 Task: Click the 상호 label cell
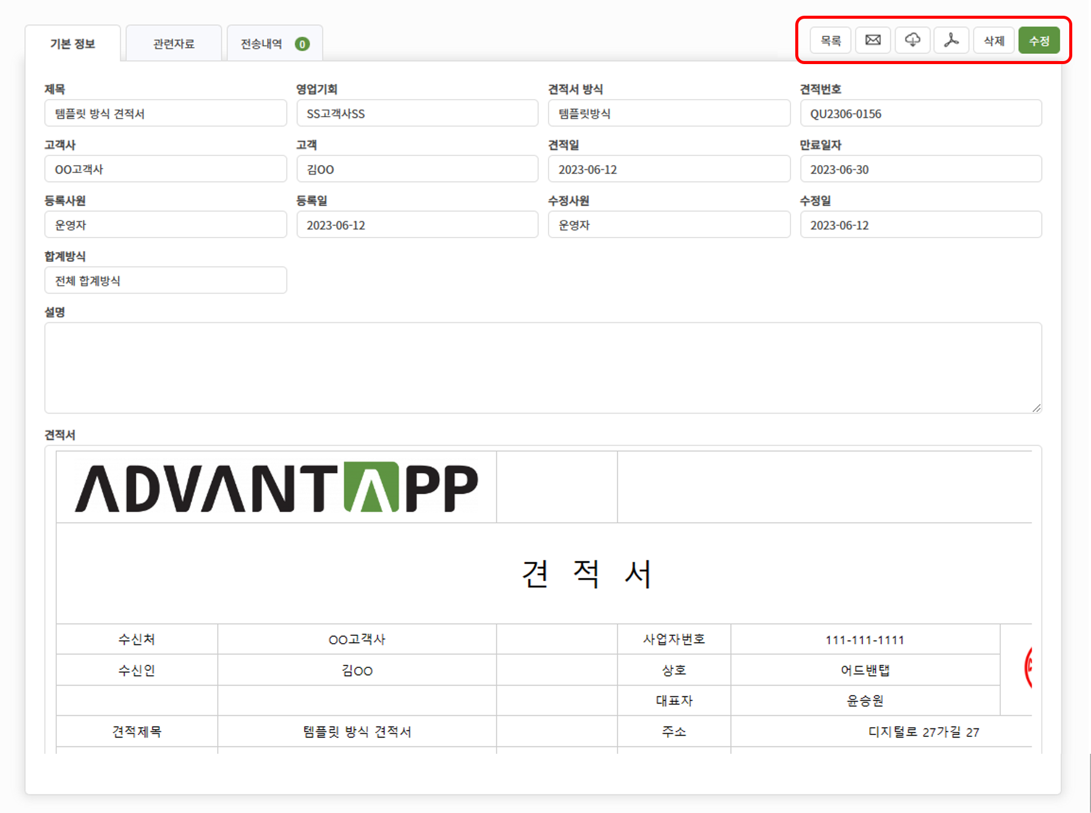coord(674,670)
